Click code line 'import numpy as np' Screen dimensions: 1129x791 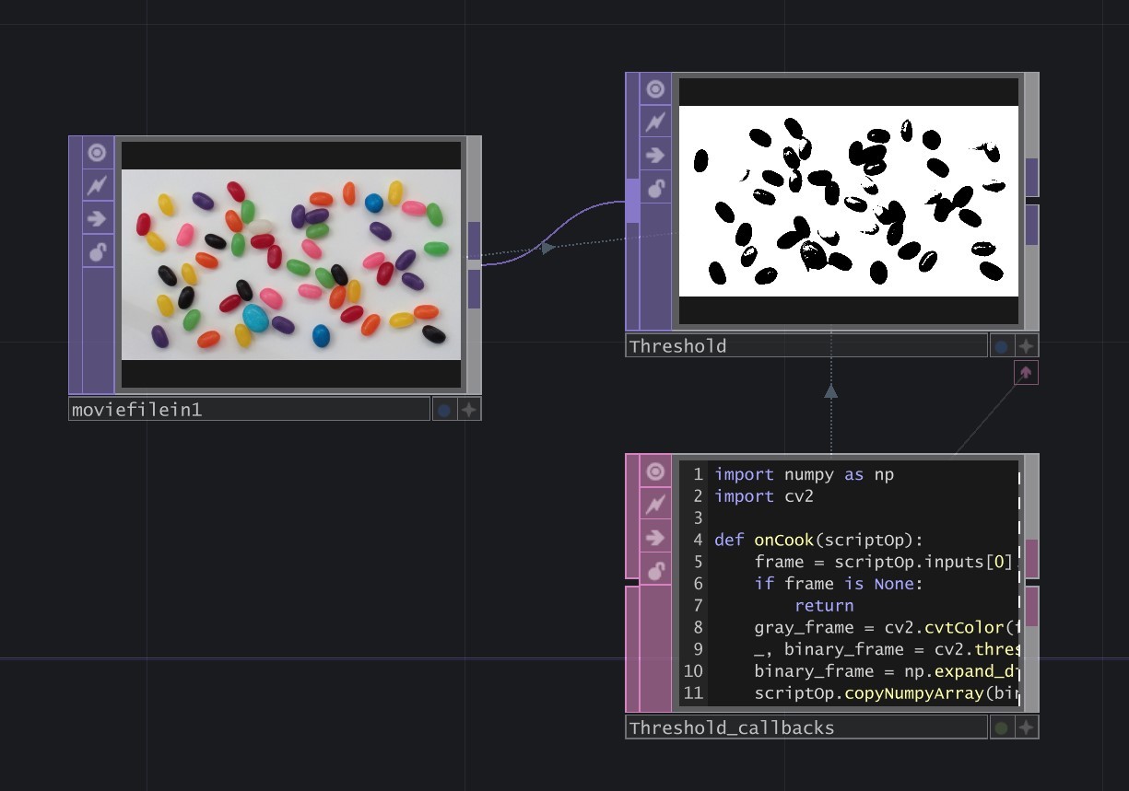pos(804,474)
